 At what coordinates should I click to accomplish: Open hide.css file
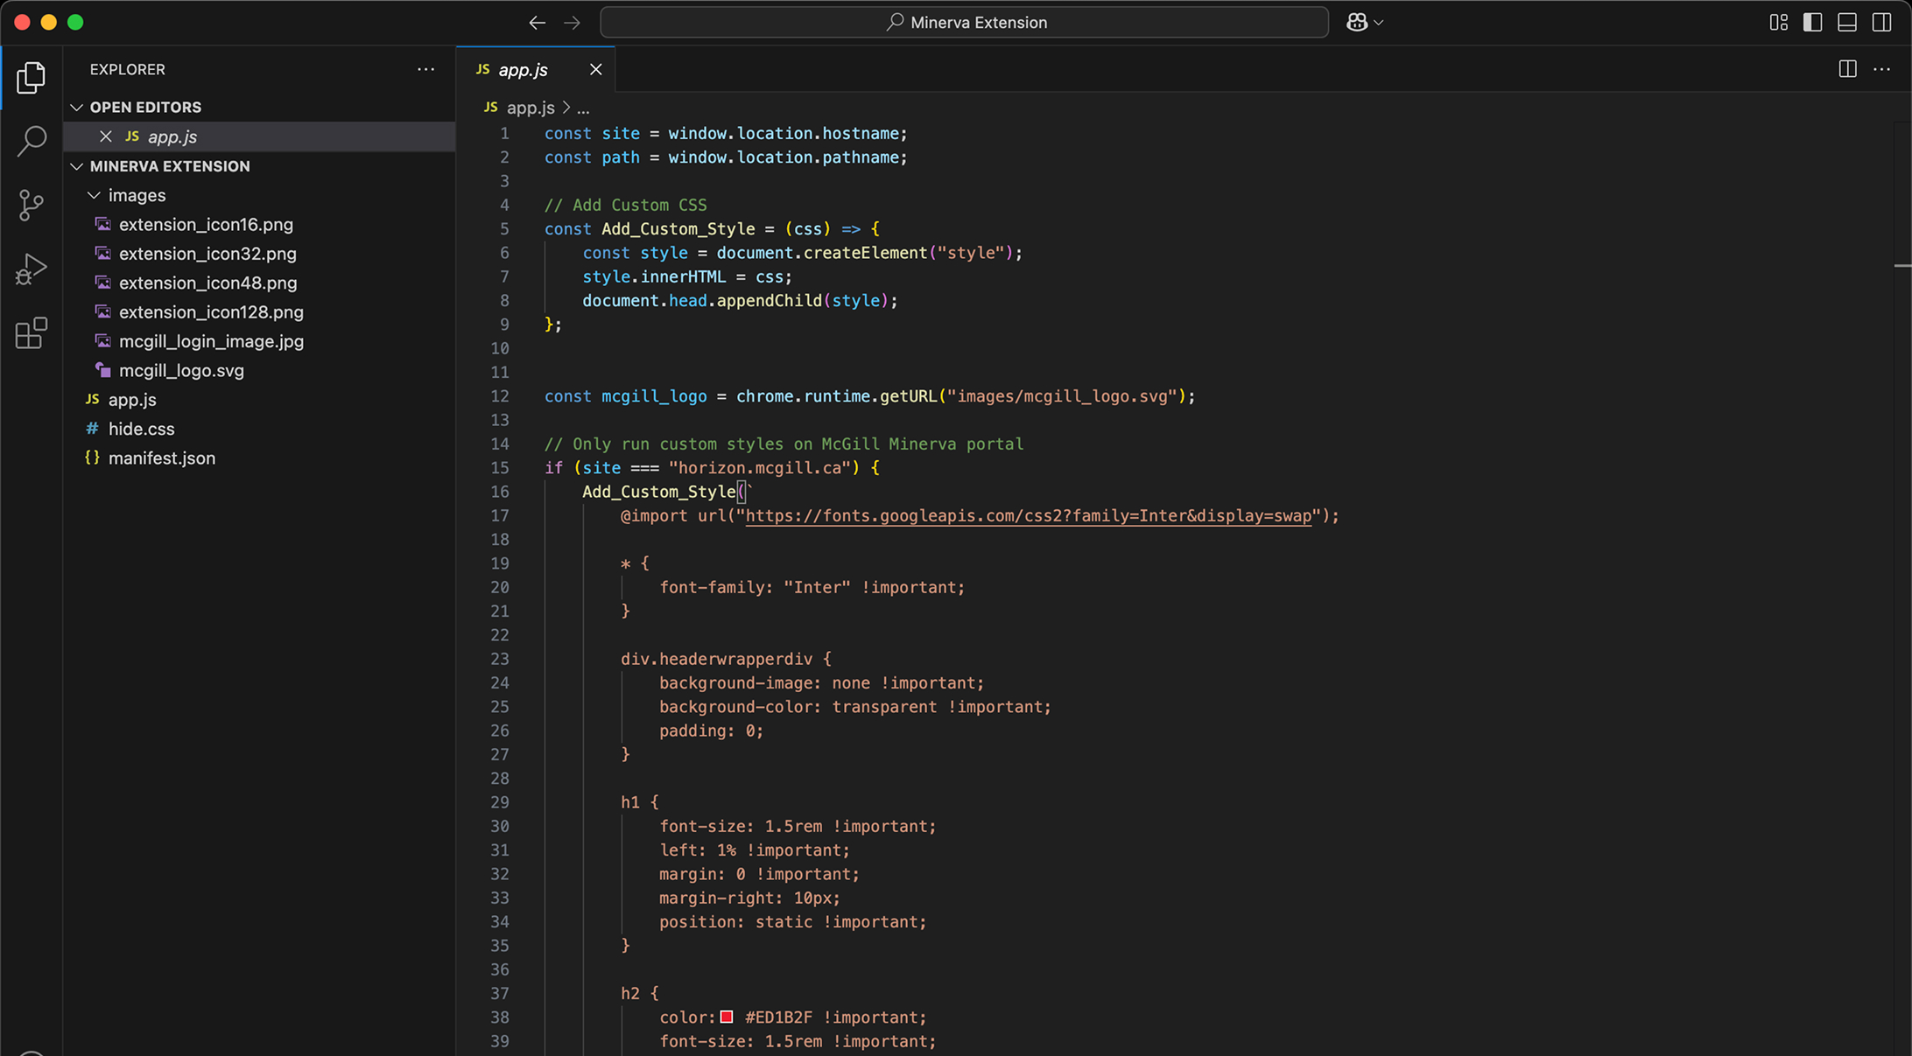(141, 429)
